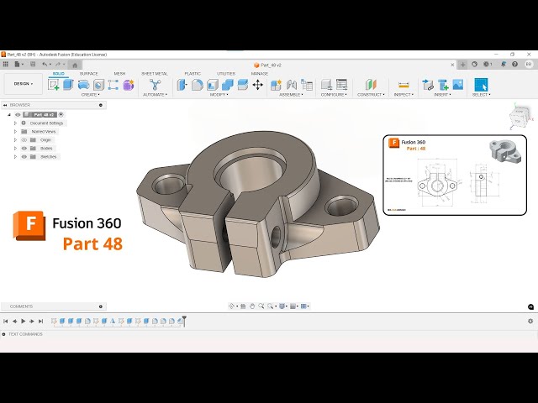Jump to the end of the timeline

(x=41, y=321)
